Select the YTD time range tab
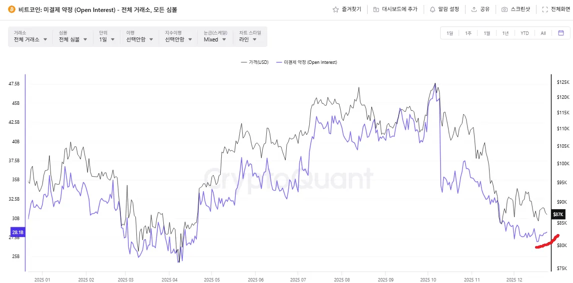This screenshot has width=573, height=283. coord(525,33)
